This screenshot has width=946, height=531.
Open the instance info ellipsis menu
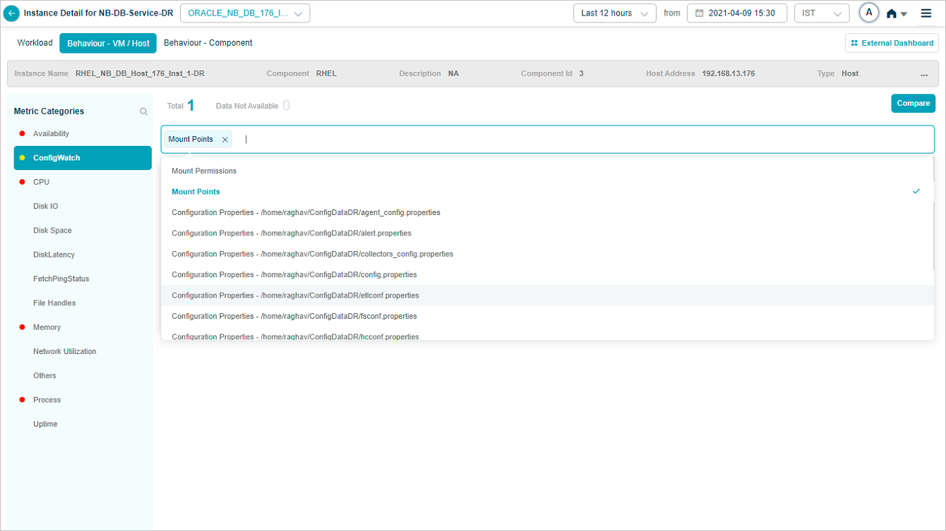click(924, 74)
